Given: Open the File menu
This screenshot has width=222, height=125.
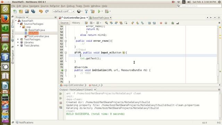Looking at the screenshot, I should click(13, 6).
